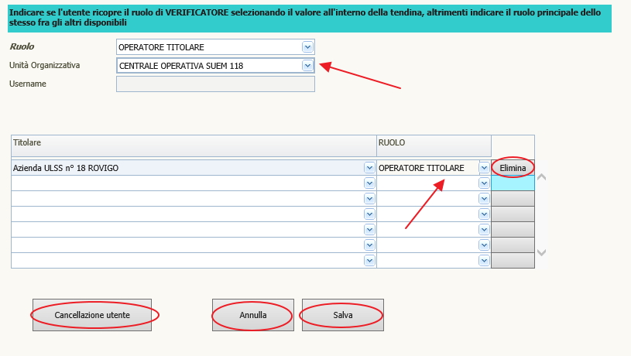The height and width of the screenshot is (356, 631).
Task: Click the Annulla button
Action: [x=253, y=315]
